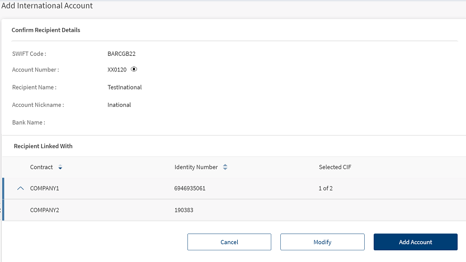Click the account nickname Inational
The width and height of the screenshot is (466, 262).
click(x=119, y=104)
